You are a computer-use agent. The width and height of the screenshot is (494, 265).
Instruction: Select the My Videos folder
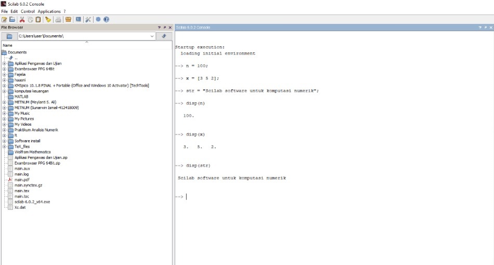23,124
